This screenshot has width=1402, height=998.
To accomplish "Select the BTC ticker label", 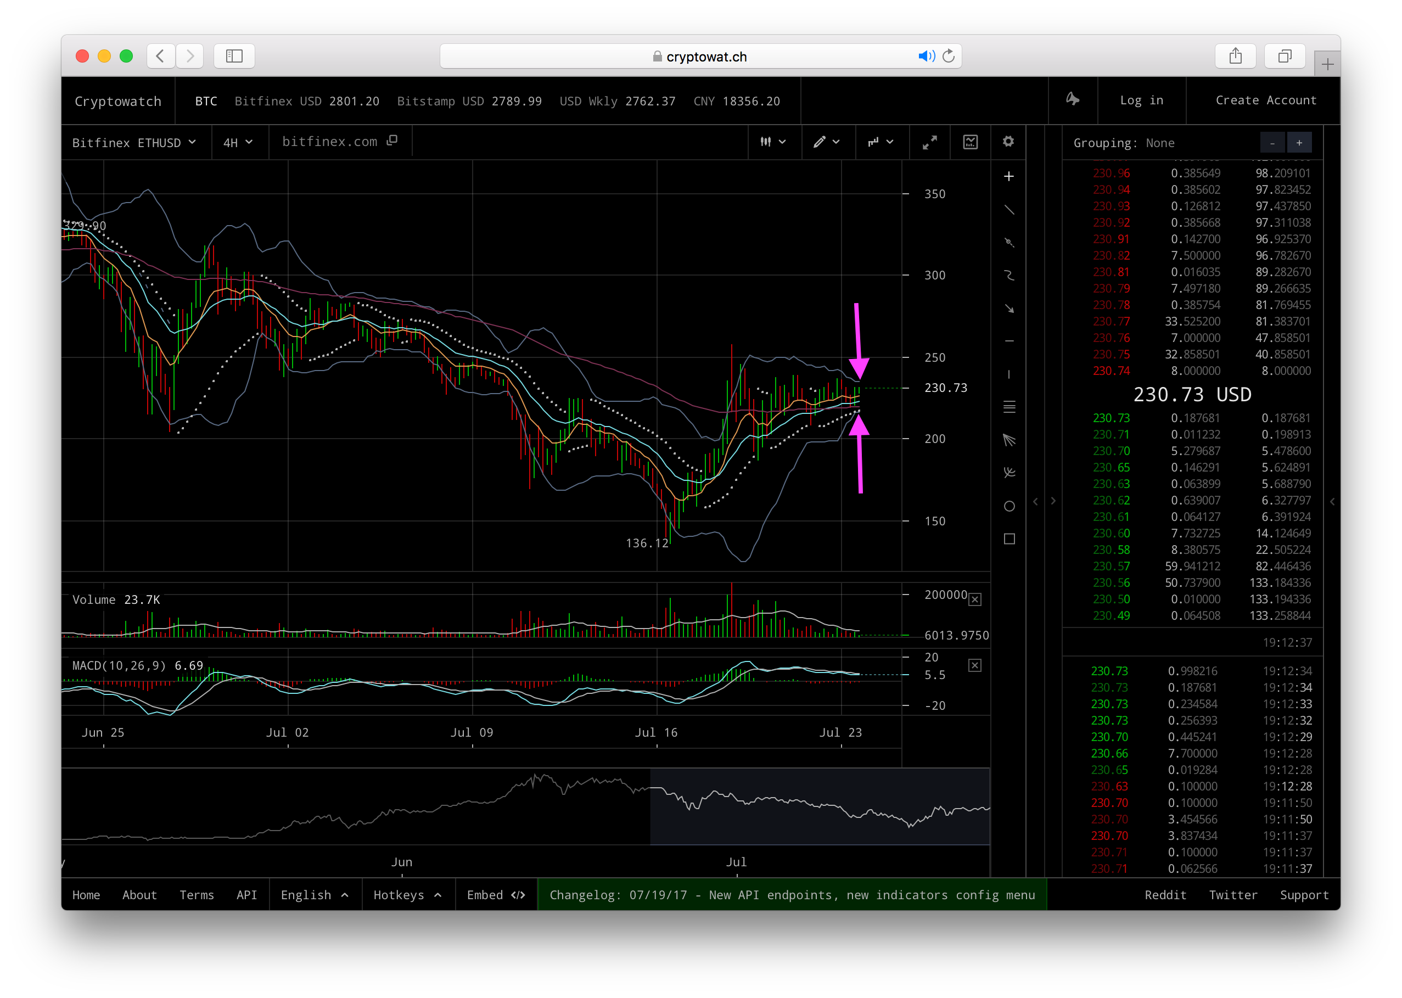I will pos(206,102).
